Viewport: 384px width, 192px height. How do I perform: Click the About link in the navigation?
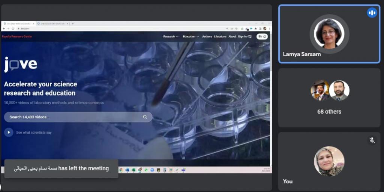[x=232, y=37]
